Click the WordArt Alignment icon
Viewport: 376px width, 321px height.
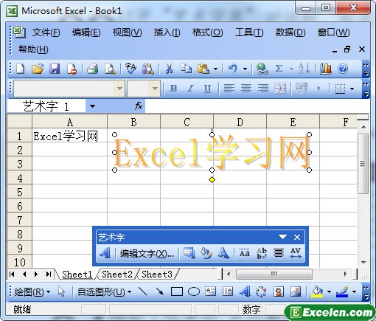(x=279, y=253)
